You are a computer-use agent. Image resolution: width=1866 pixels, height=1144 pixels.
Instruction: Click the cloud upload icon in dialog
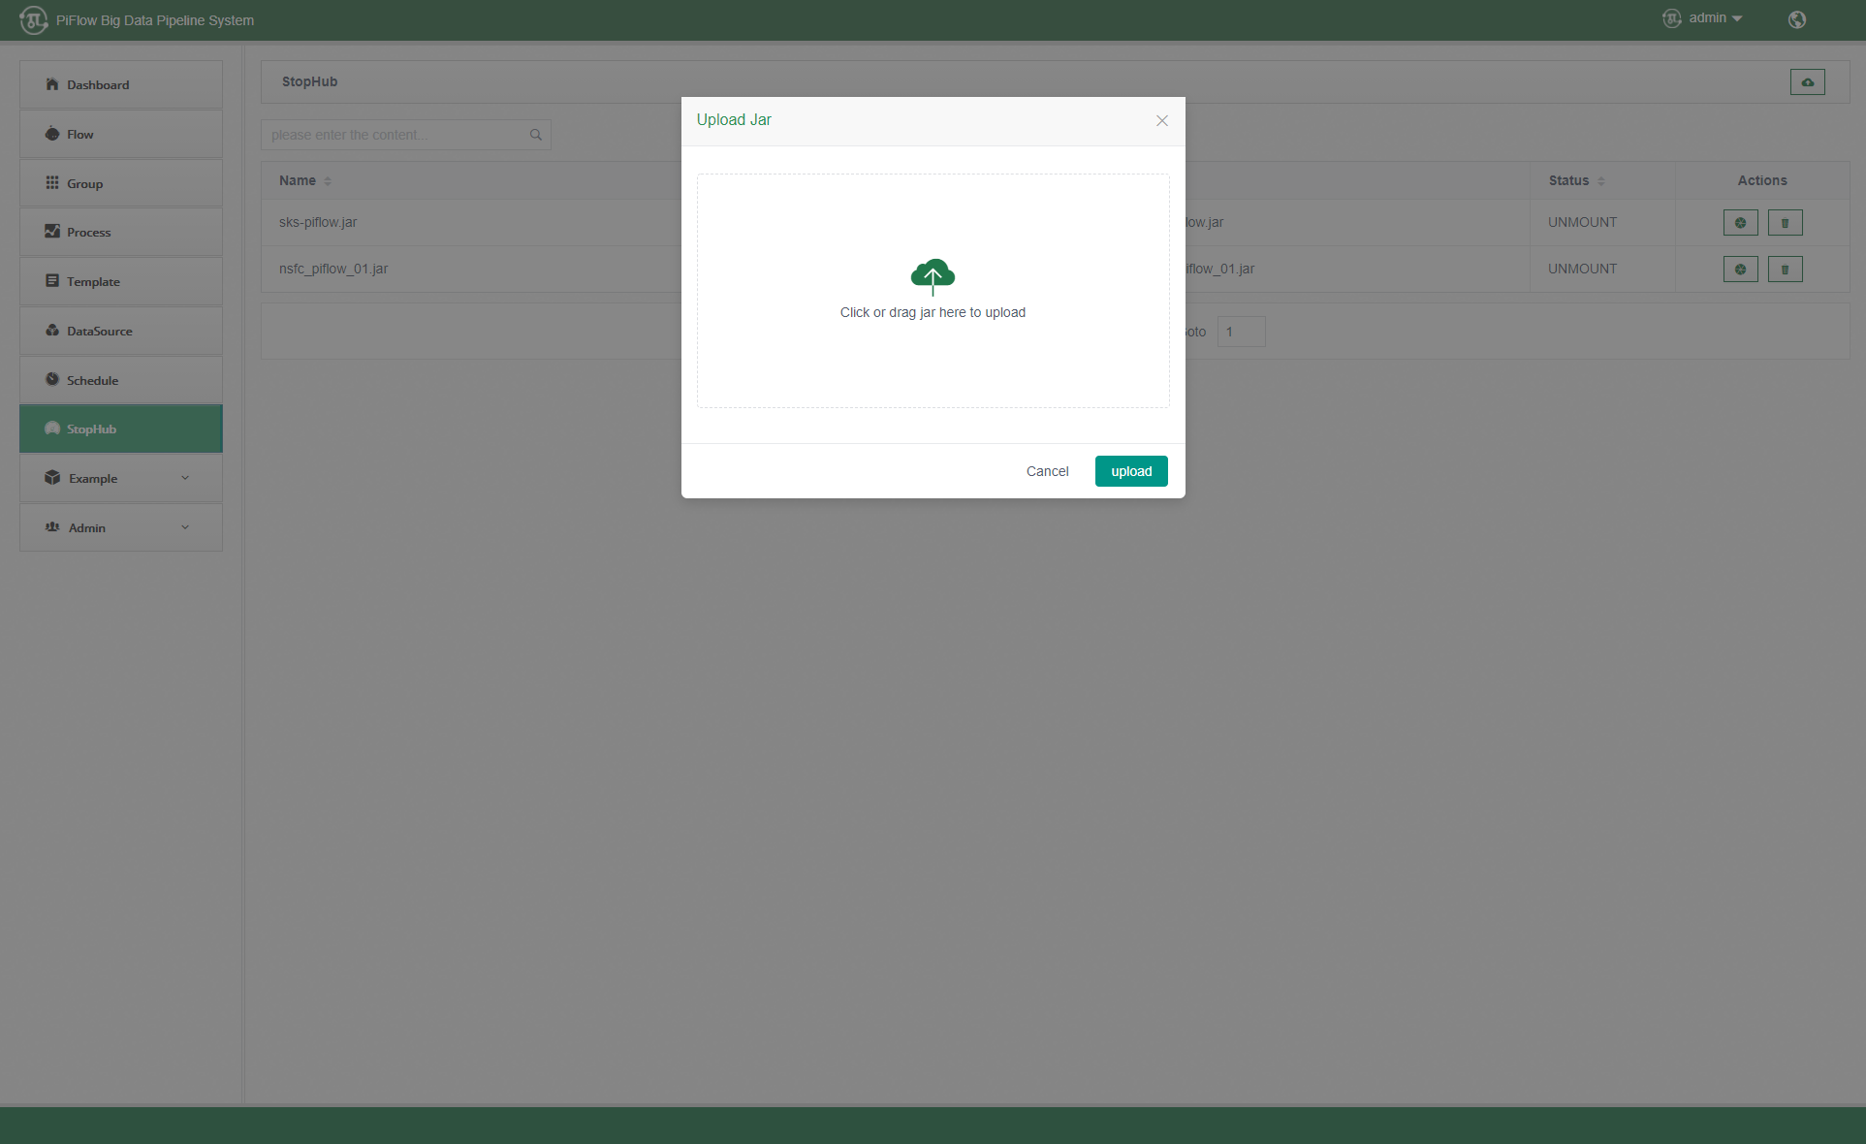[x=933, y=276]
